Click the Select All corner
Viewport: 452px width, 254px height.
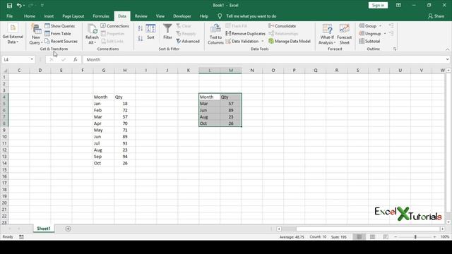pos(4,71)
